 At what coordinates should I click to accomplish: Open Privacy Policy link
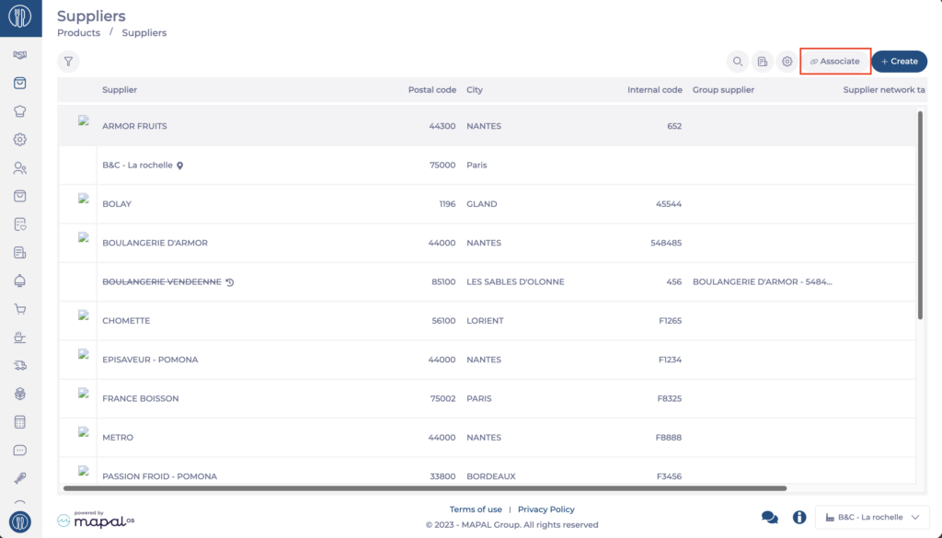click(546, 509)
